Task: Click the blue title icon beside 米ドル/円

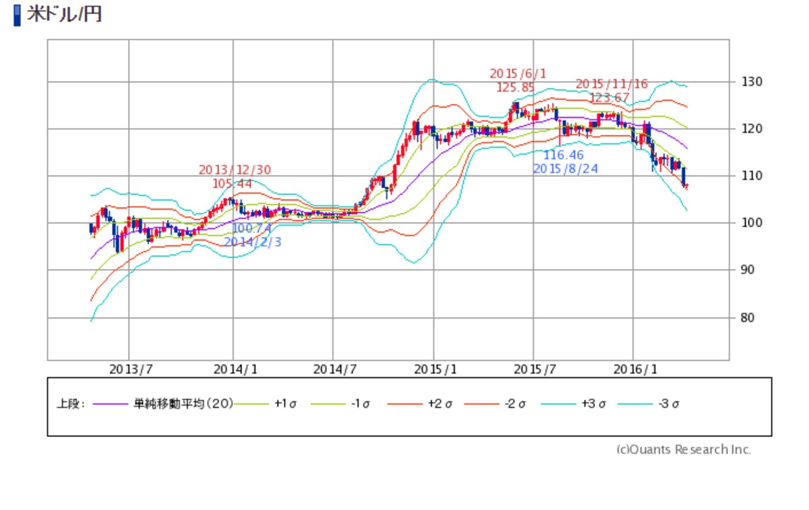Action: 18,16
